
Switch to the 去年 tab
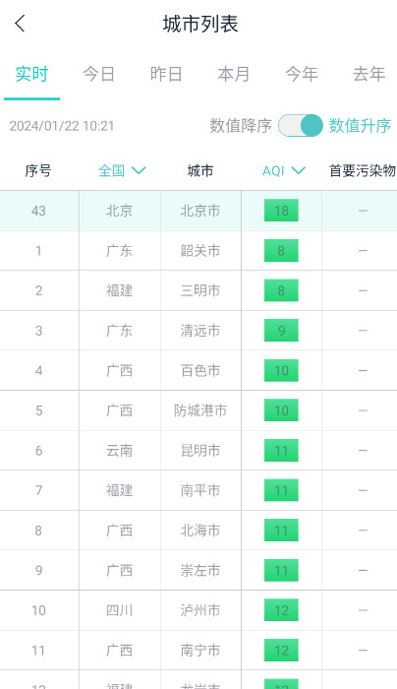[369, 74]
